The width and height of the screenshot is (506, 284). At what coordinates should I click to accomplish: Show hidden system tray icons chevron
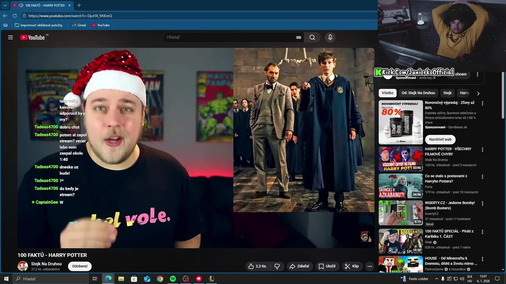[x=436, y=279]
